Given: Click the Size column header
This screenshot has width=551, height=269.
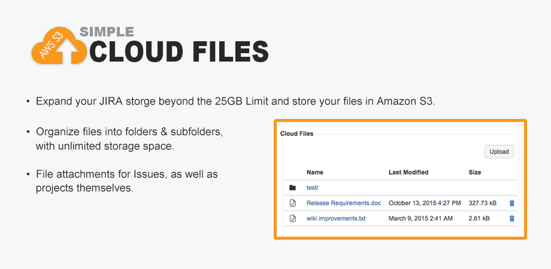Looking at the screenshot, I should (x=475, y=172).
